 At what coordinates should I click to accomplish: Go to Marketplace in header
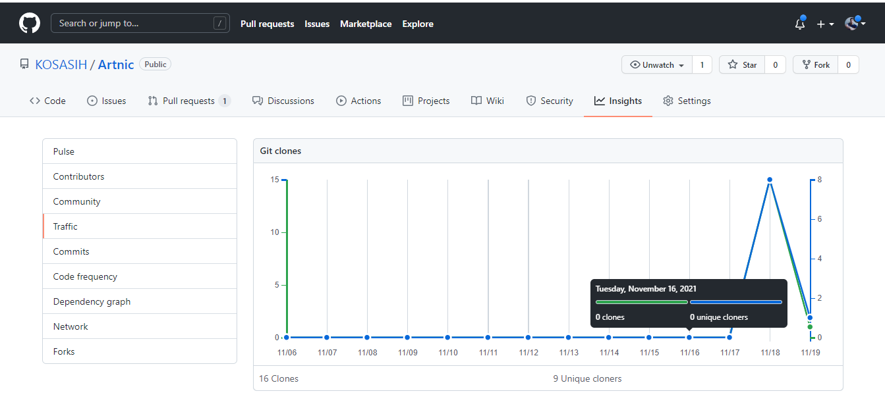pos(366,24)
